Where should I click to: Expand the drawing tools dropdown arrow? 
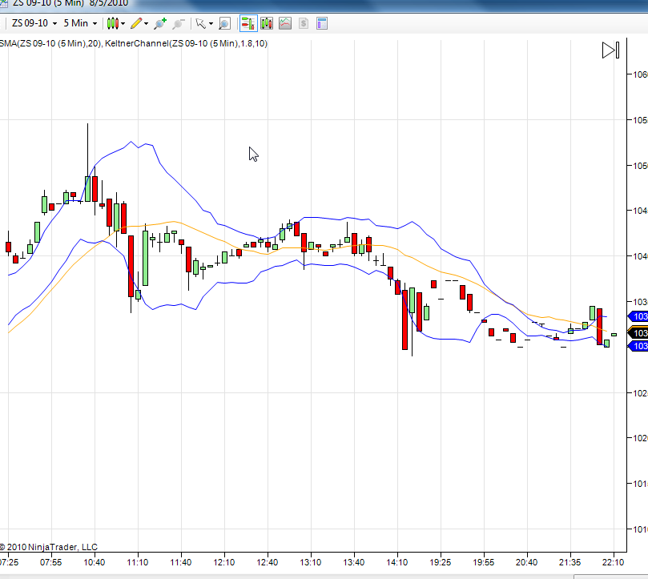[147, 23]
